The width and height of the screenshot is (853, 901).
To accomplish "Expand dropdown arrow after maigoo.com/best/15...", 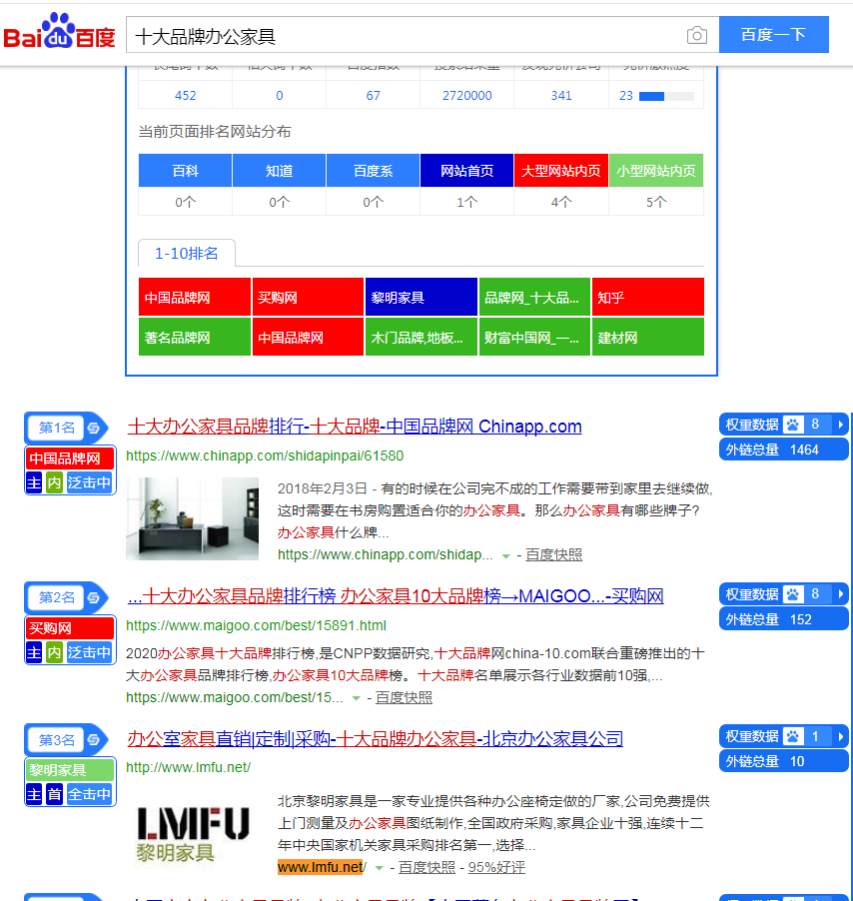I will (x=357, y=698).
